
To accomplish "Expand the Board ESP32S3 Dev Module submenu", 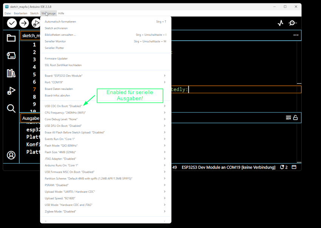I will 106,76.
